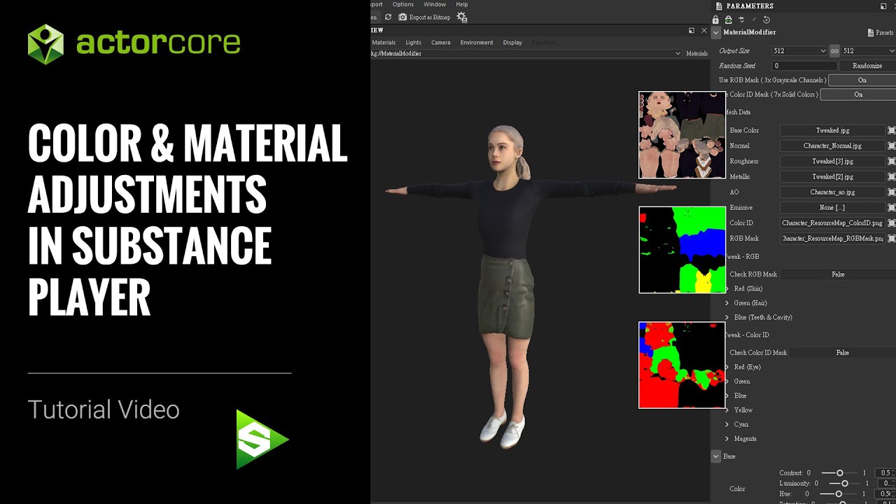Click the refresh icon in toolbar
Image resolution: width=896 pixels, height=504 pixels.
click(388, 17)
